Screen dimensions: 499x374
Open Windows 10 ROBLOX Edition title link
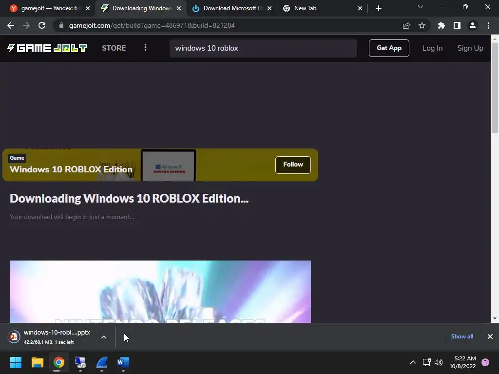(71, 169)
